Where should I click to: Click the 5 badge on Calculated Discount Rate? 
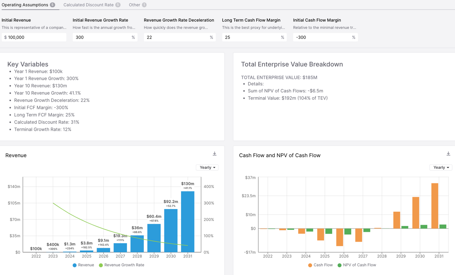118,5
